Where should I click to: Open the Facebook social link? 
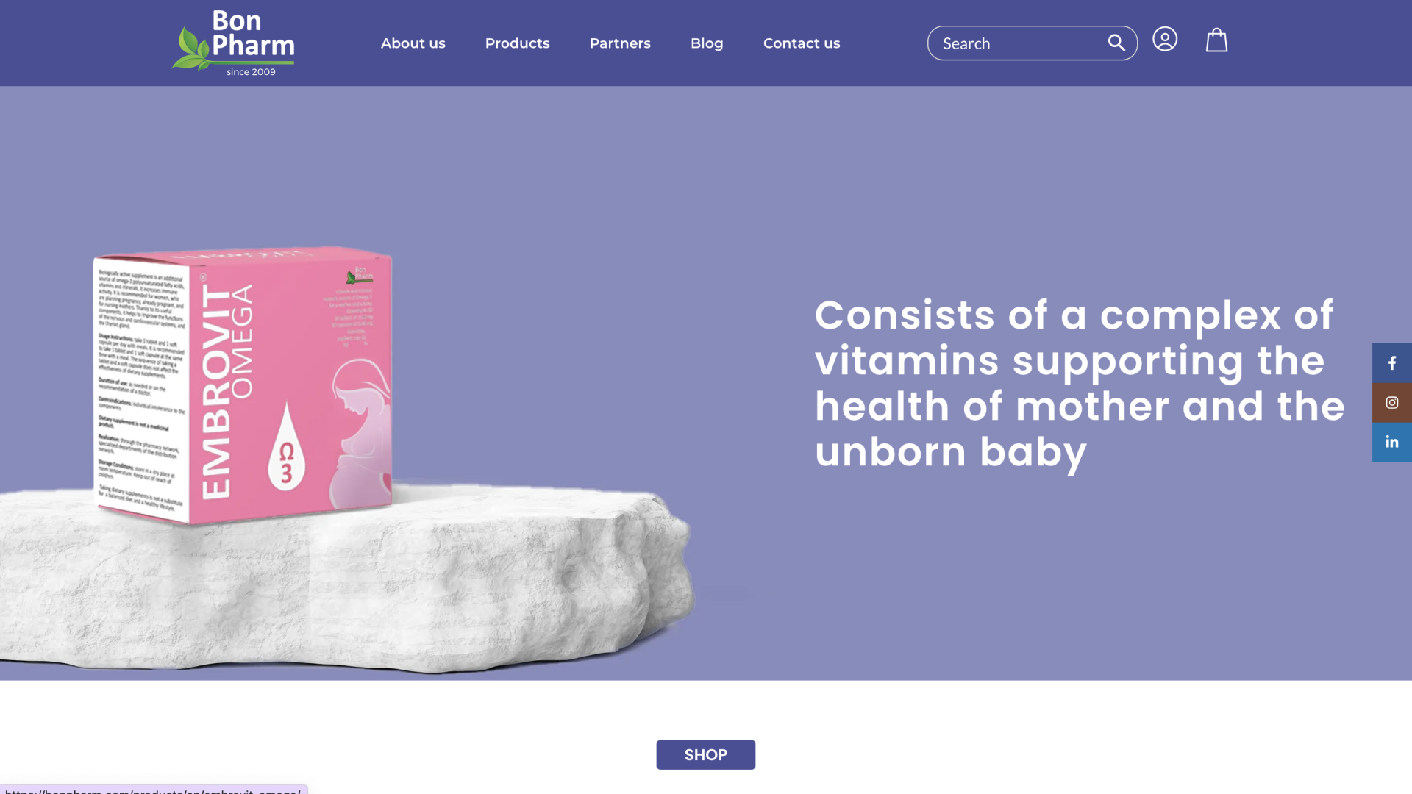[1392, 363]
